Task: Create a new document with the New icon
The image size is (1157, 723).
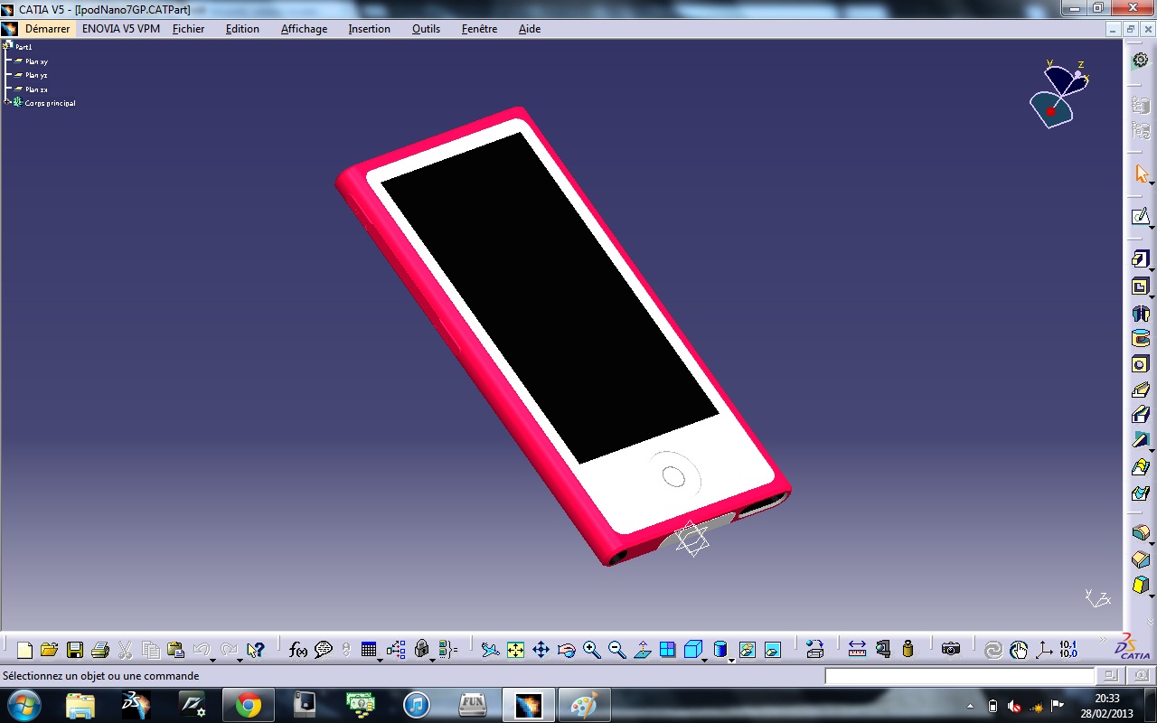Action: tap(24, 649)
